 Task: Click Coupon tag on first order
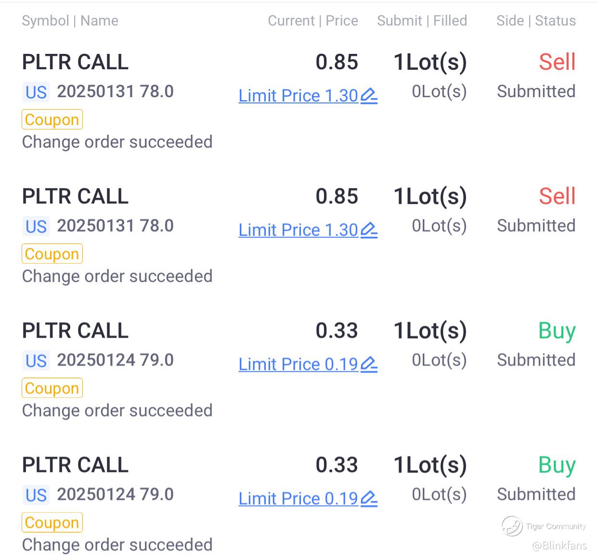pos(52,119)
